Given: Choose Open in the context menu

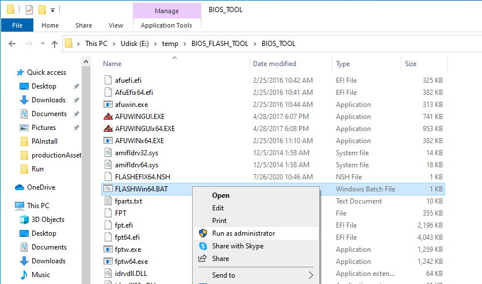Looking at the screenshot, I should click(221, 195).
